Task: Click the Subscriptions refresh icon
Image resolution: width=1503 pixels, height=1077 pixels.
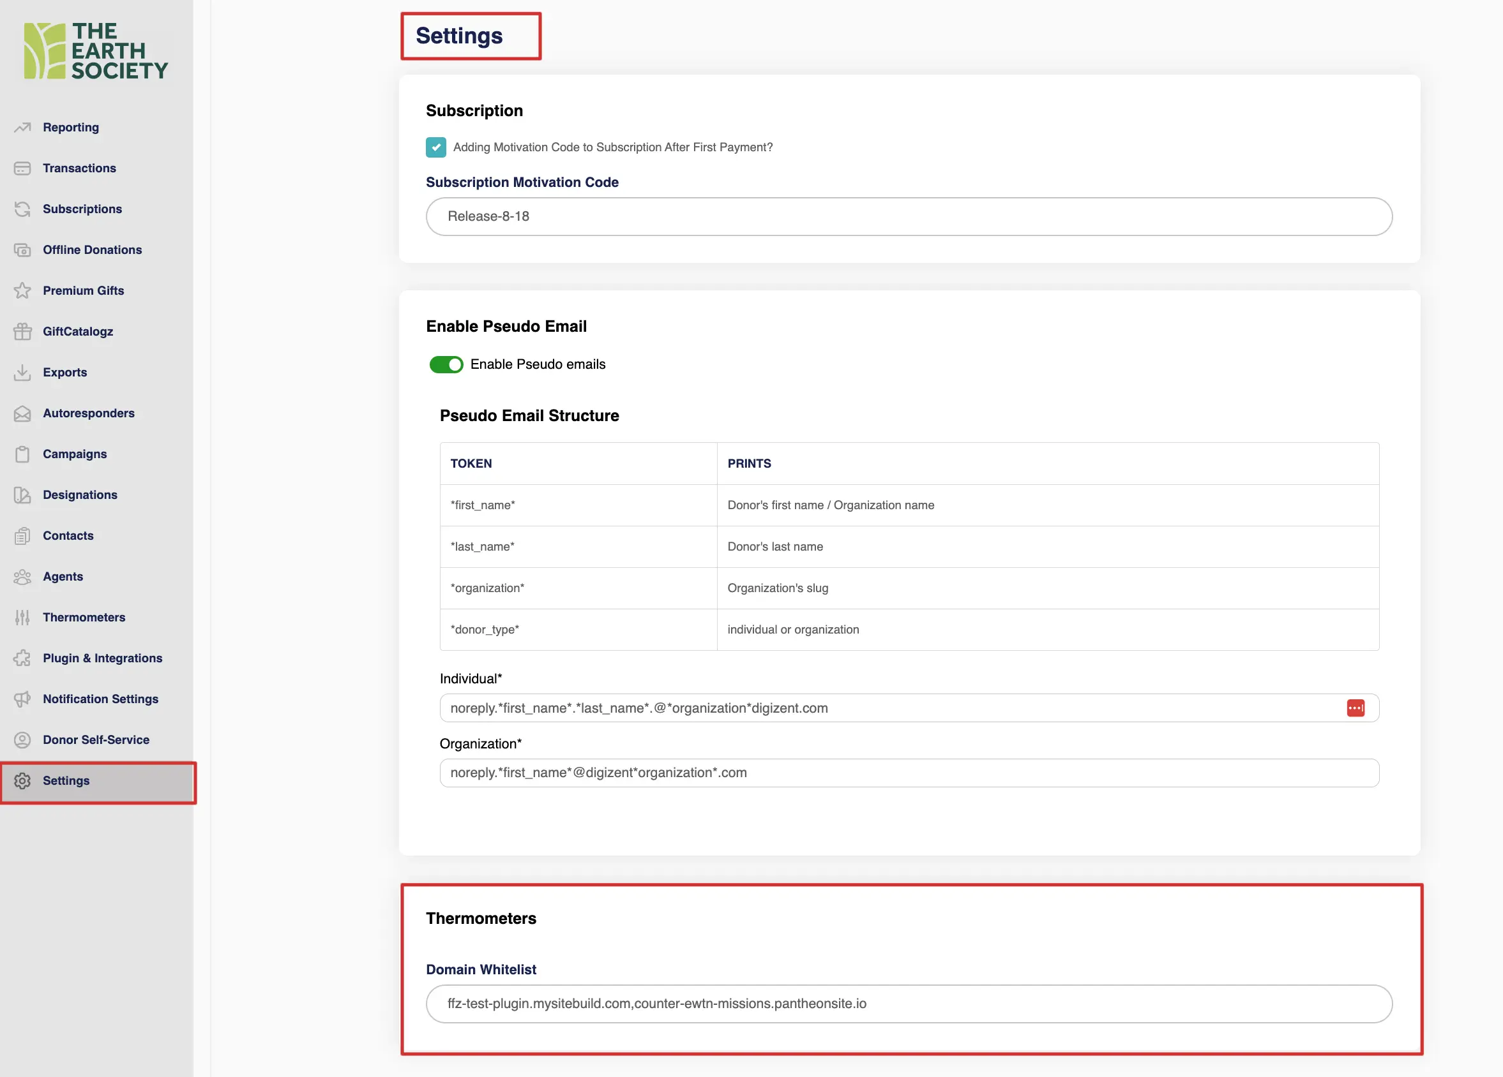Action: coord(22,209)
